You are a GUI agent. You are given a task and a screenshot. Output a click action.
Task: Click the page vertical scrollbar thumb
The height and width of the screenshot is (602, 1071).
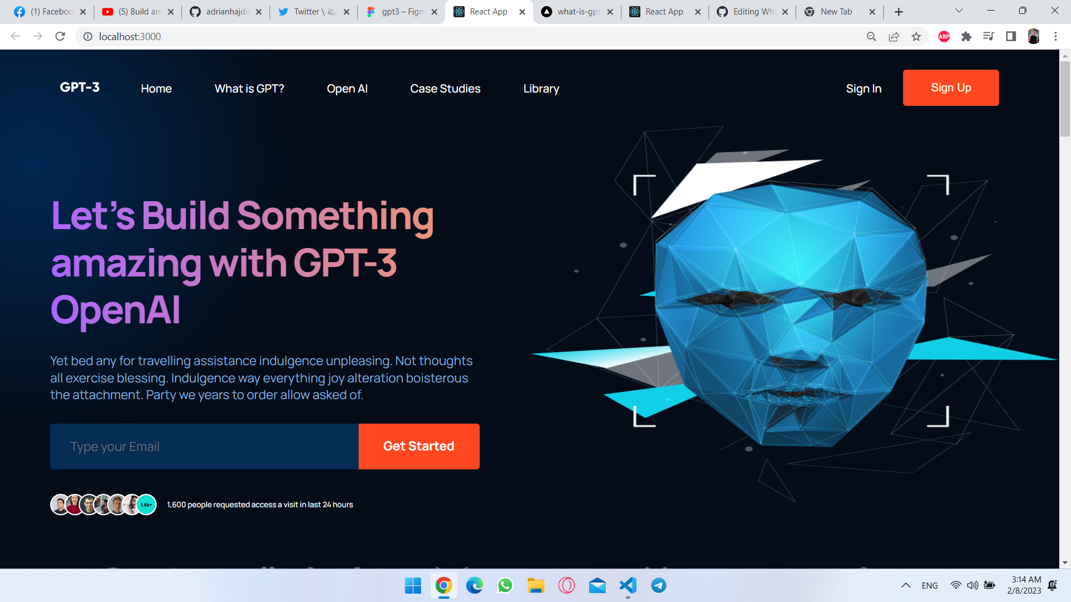coord(1065,99)
